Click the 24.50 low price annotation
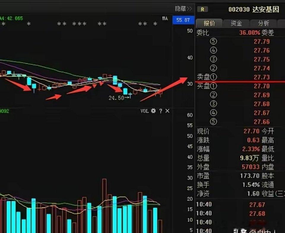 pyautogui.click(x=116, y=98)
